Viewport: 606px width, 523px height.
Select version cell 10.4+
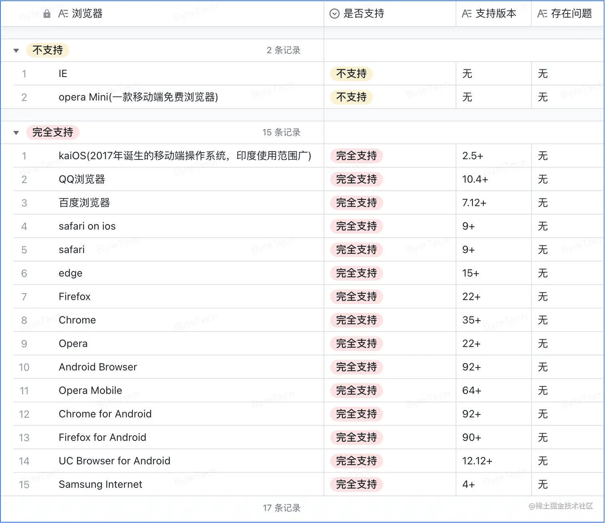point(494,179)
